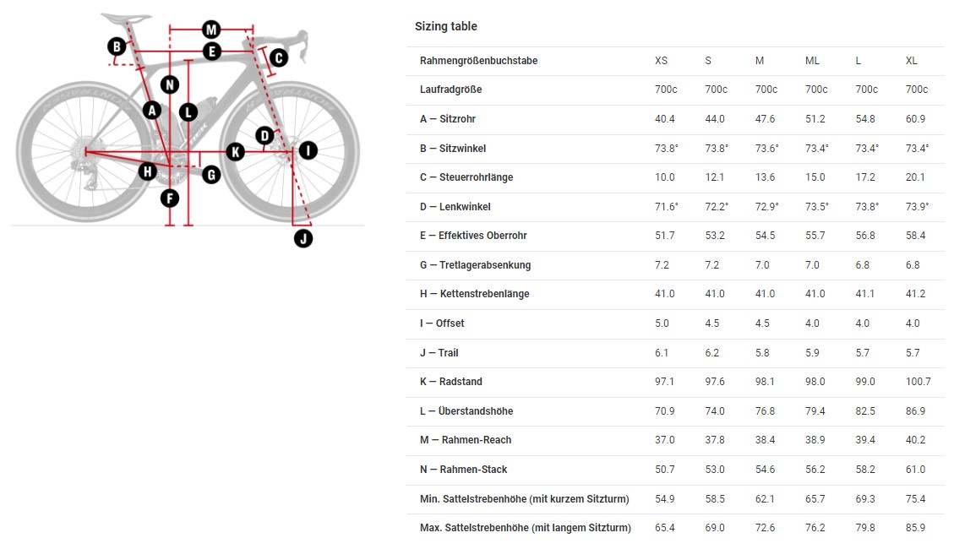Click the 'K — Radstand' row label

tap(451, 382)
